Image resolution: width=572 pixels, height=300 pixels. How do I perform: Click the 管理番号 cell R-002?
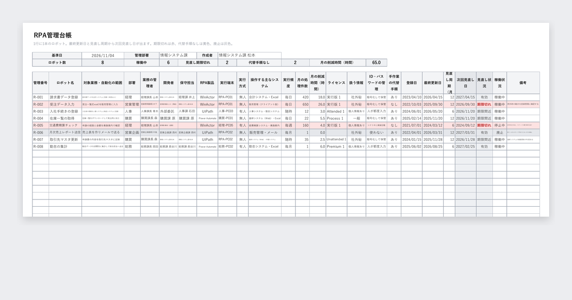click(x=41, y=104)
